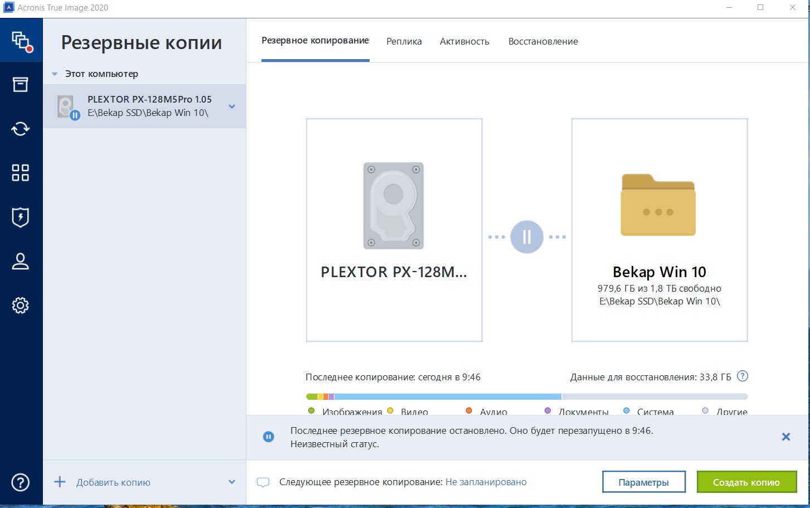Click the Bekap Win 10 destination name

[659, 272]
